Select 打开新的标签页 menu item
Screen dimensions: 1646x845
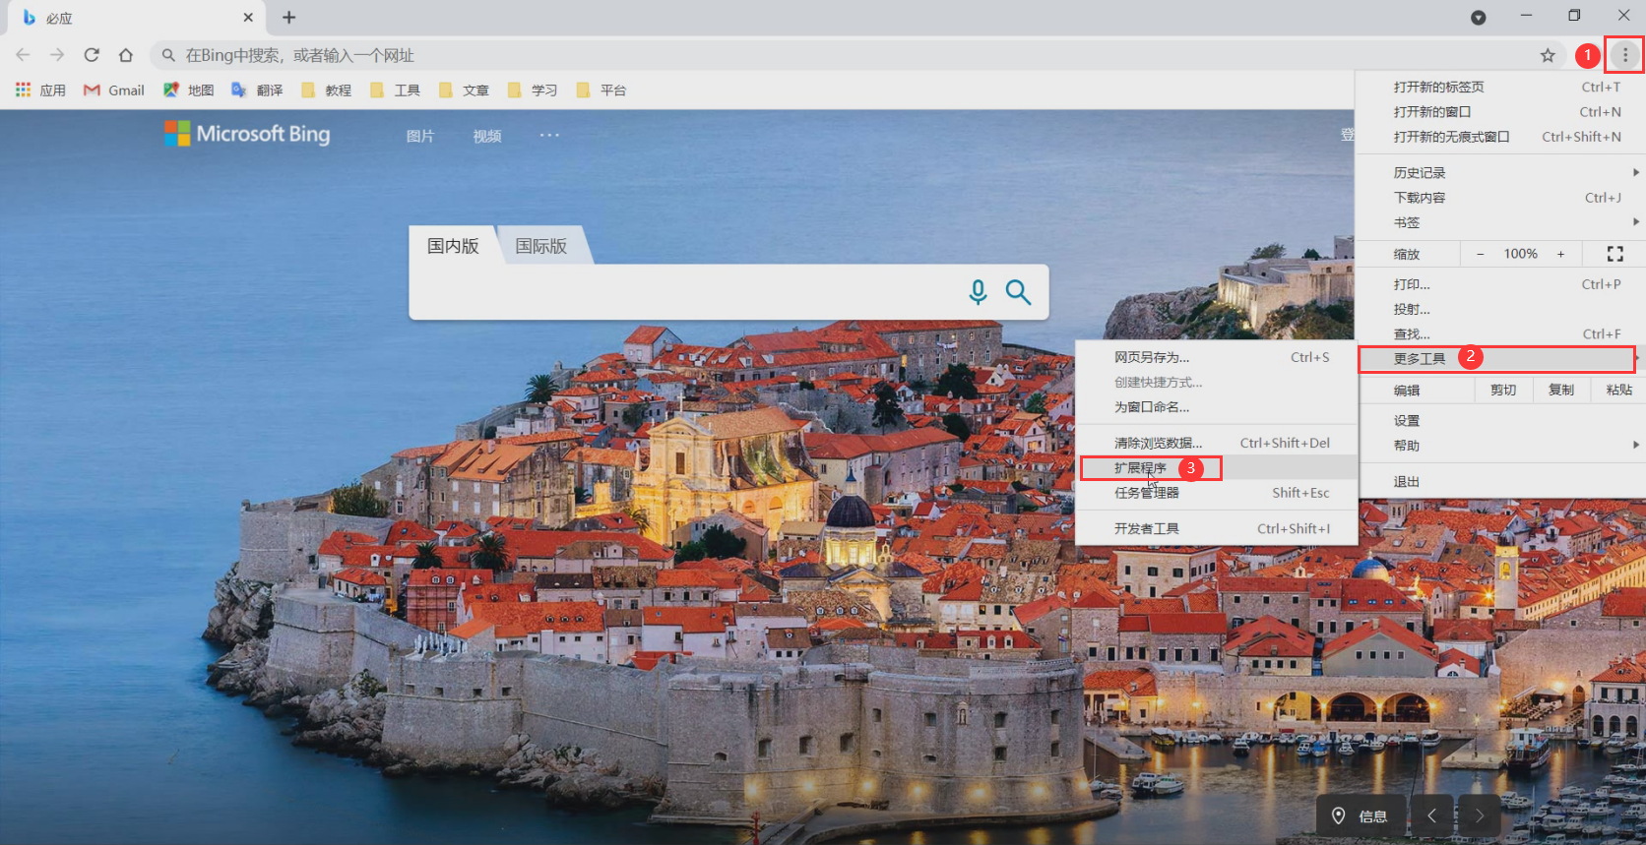click(x=1498, y=87)
